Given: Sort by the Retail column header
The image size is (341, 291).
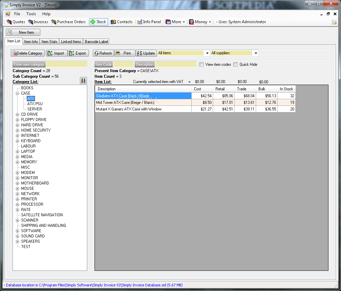Looking at the screenshot, I should click(224, 89).
